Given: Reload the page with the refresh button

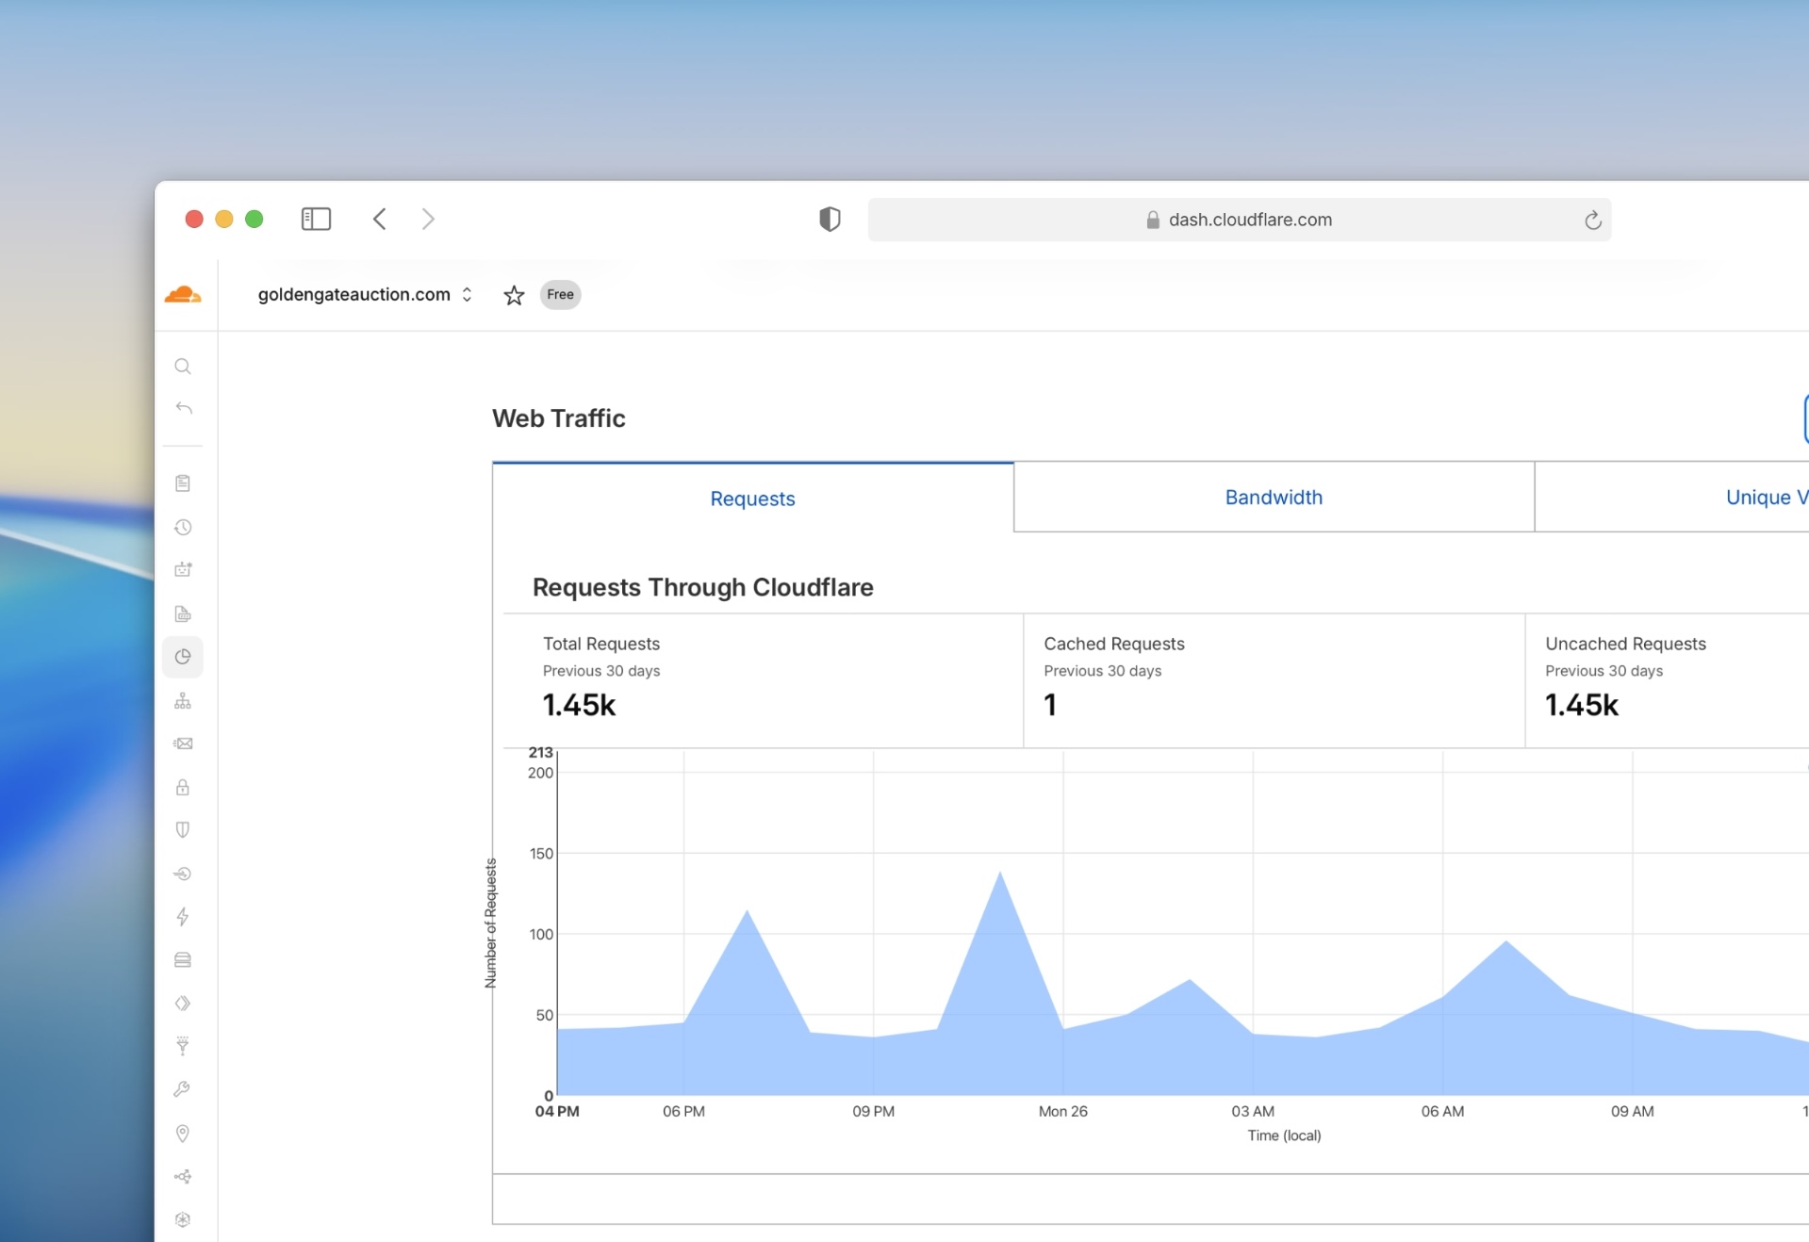Looking at the screenshot, I should click(1593, 220).
